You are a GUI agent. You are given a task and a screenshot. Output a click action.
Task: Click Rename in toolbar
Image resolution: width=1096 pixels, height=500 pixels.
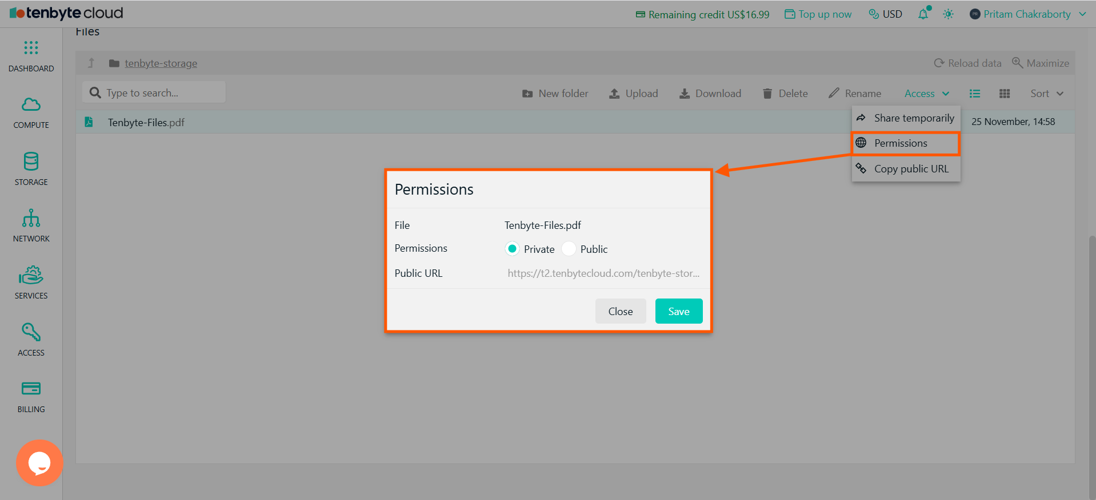[x=855, y=94]
